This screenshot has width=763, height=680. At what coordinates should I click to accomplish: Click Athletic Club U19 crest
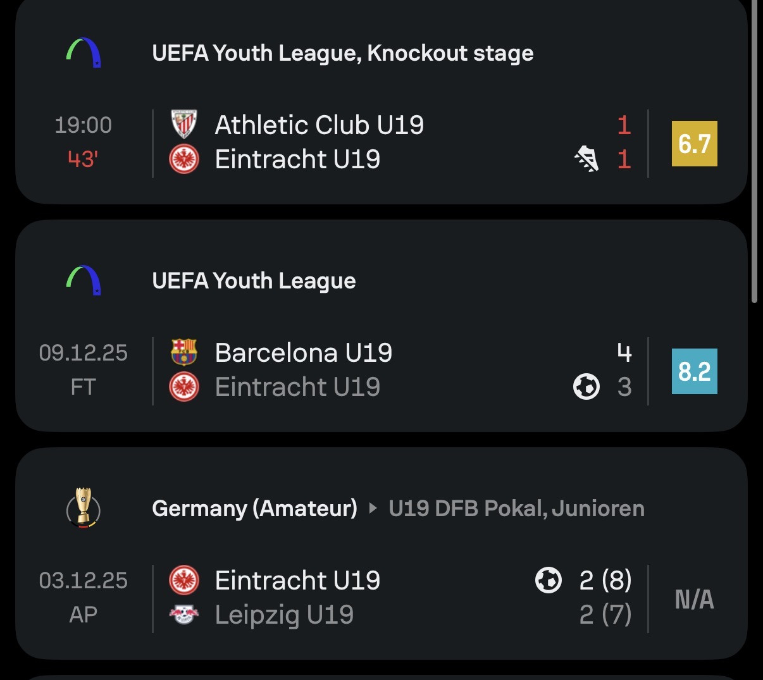[184, 125]
